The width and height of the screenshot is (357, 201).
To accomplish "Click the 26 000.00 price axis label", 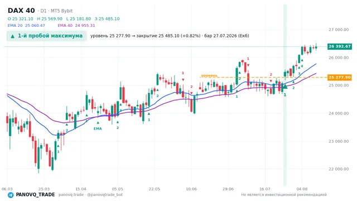I will coord(339,58).
